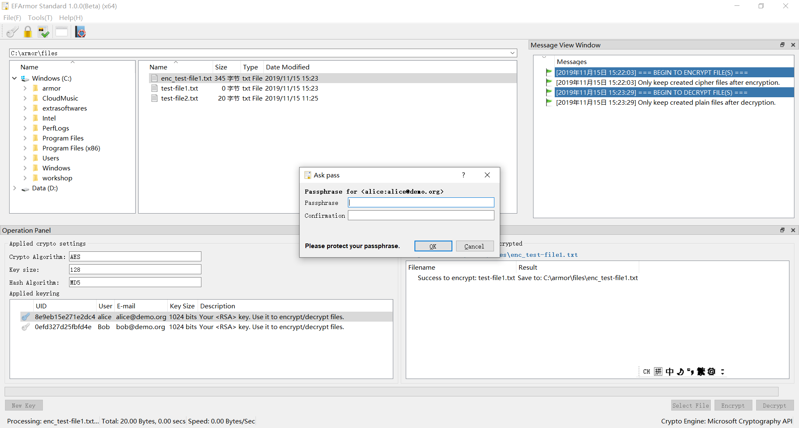
Task: Open the Help(H) menu
Action: coord(71,17)
